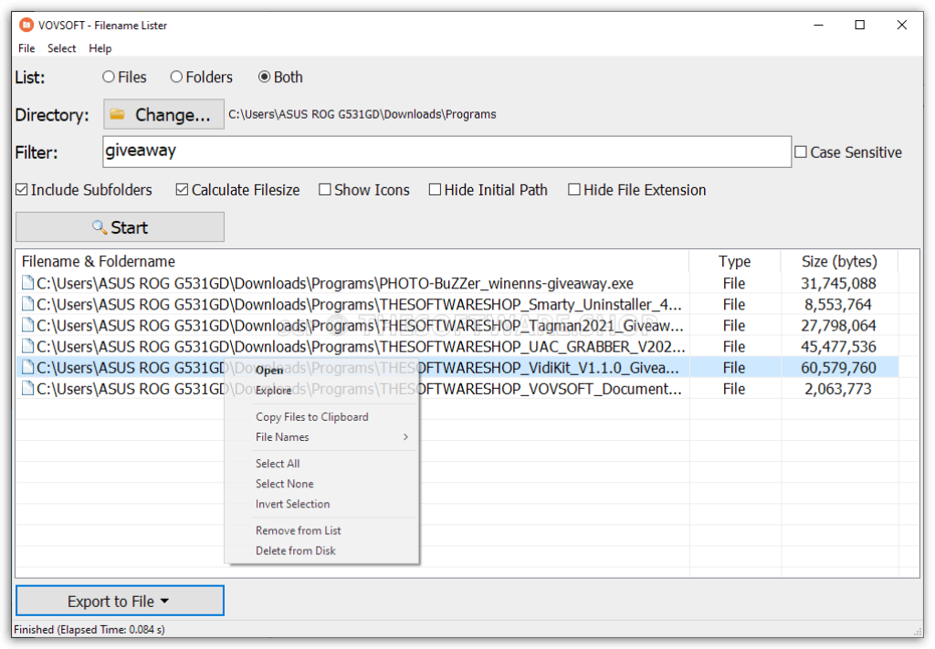Click the folder icon on Change button
Viewport: 935px width, 649px height.
[x=118, y=114]
